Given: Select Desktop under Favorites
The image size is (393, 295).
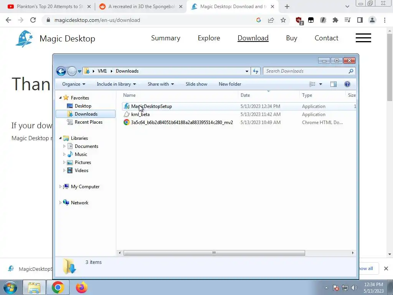Looking at the screenshot, I should pyautogui.click(x=83, y=106).
